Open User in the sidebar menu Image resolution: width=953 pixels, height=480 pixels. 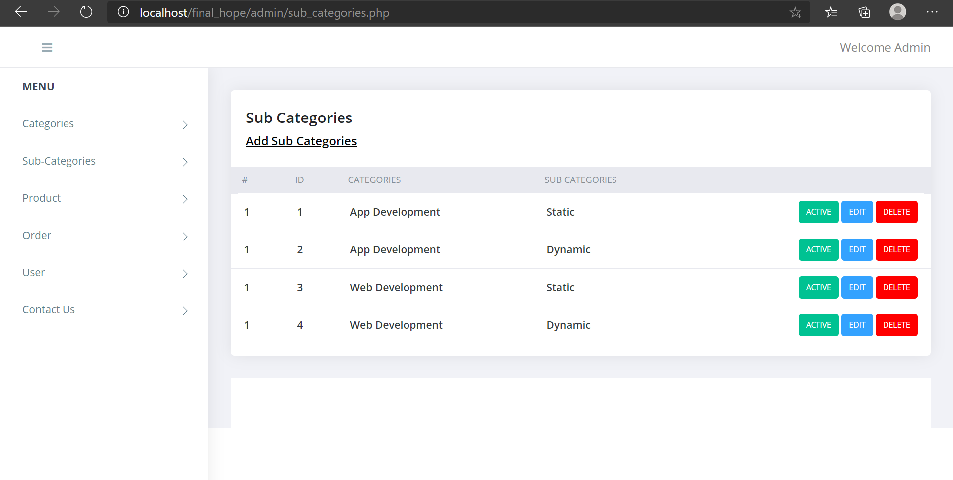click(34, 273)
